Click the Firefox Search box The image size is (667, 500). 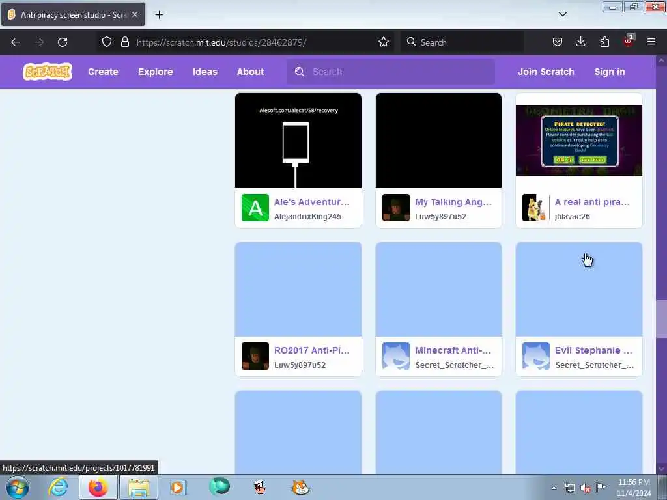(x=462, y=42)
